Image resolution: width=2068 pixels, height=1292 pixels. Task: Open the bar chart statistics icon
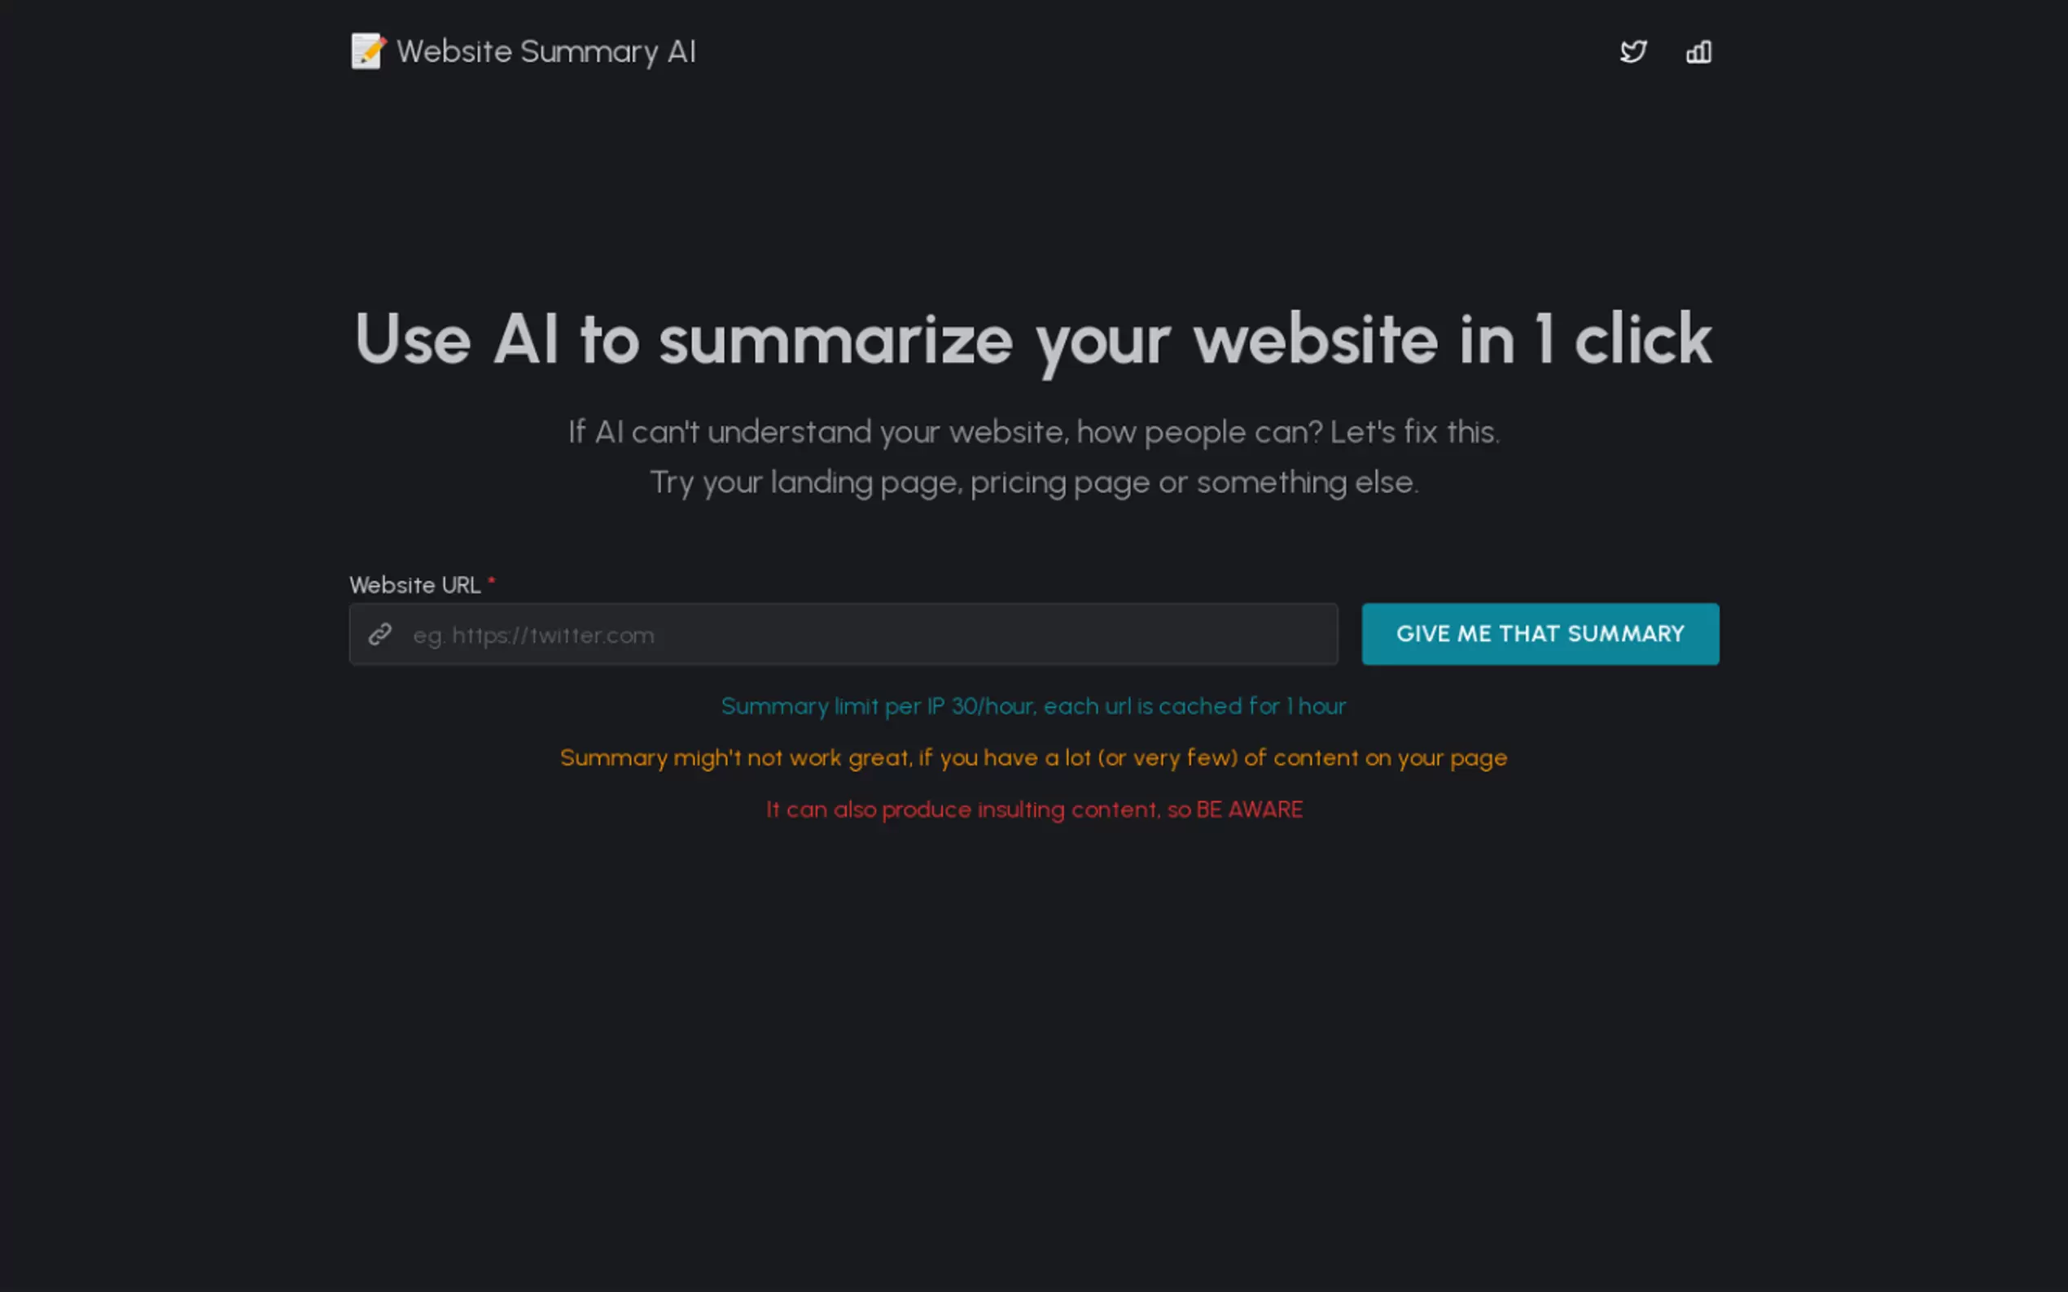1698,51
